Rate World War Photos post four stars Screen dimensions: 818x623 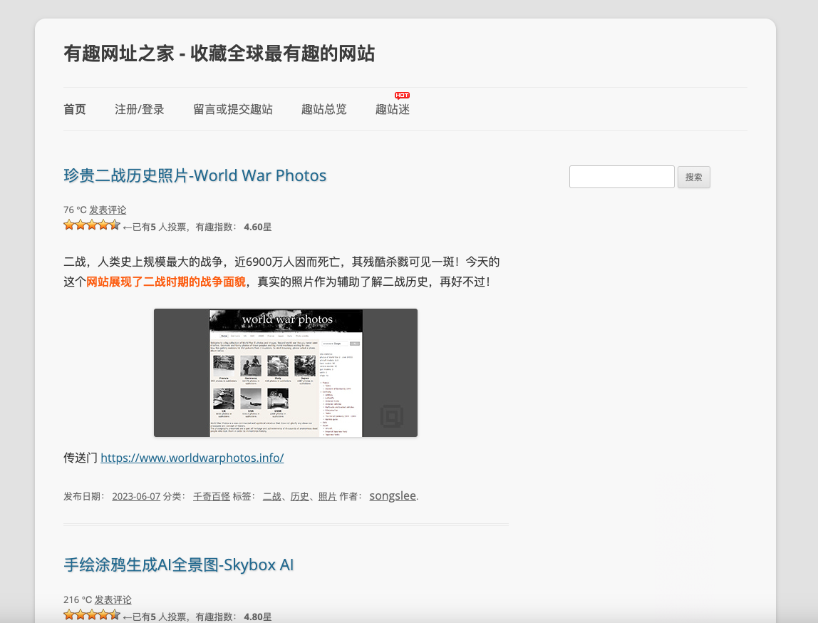(103, 225)
